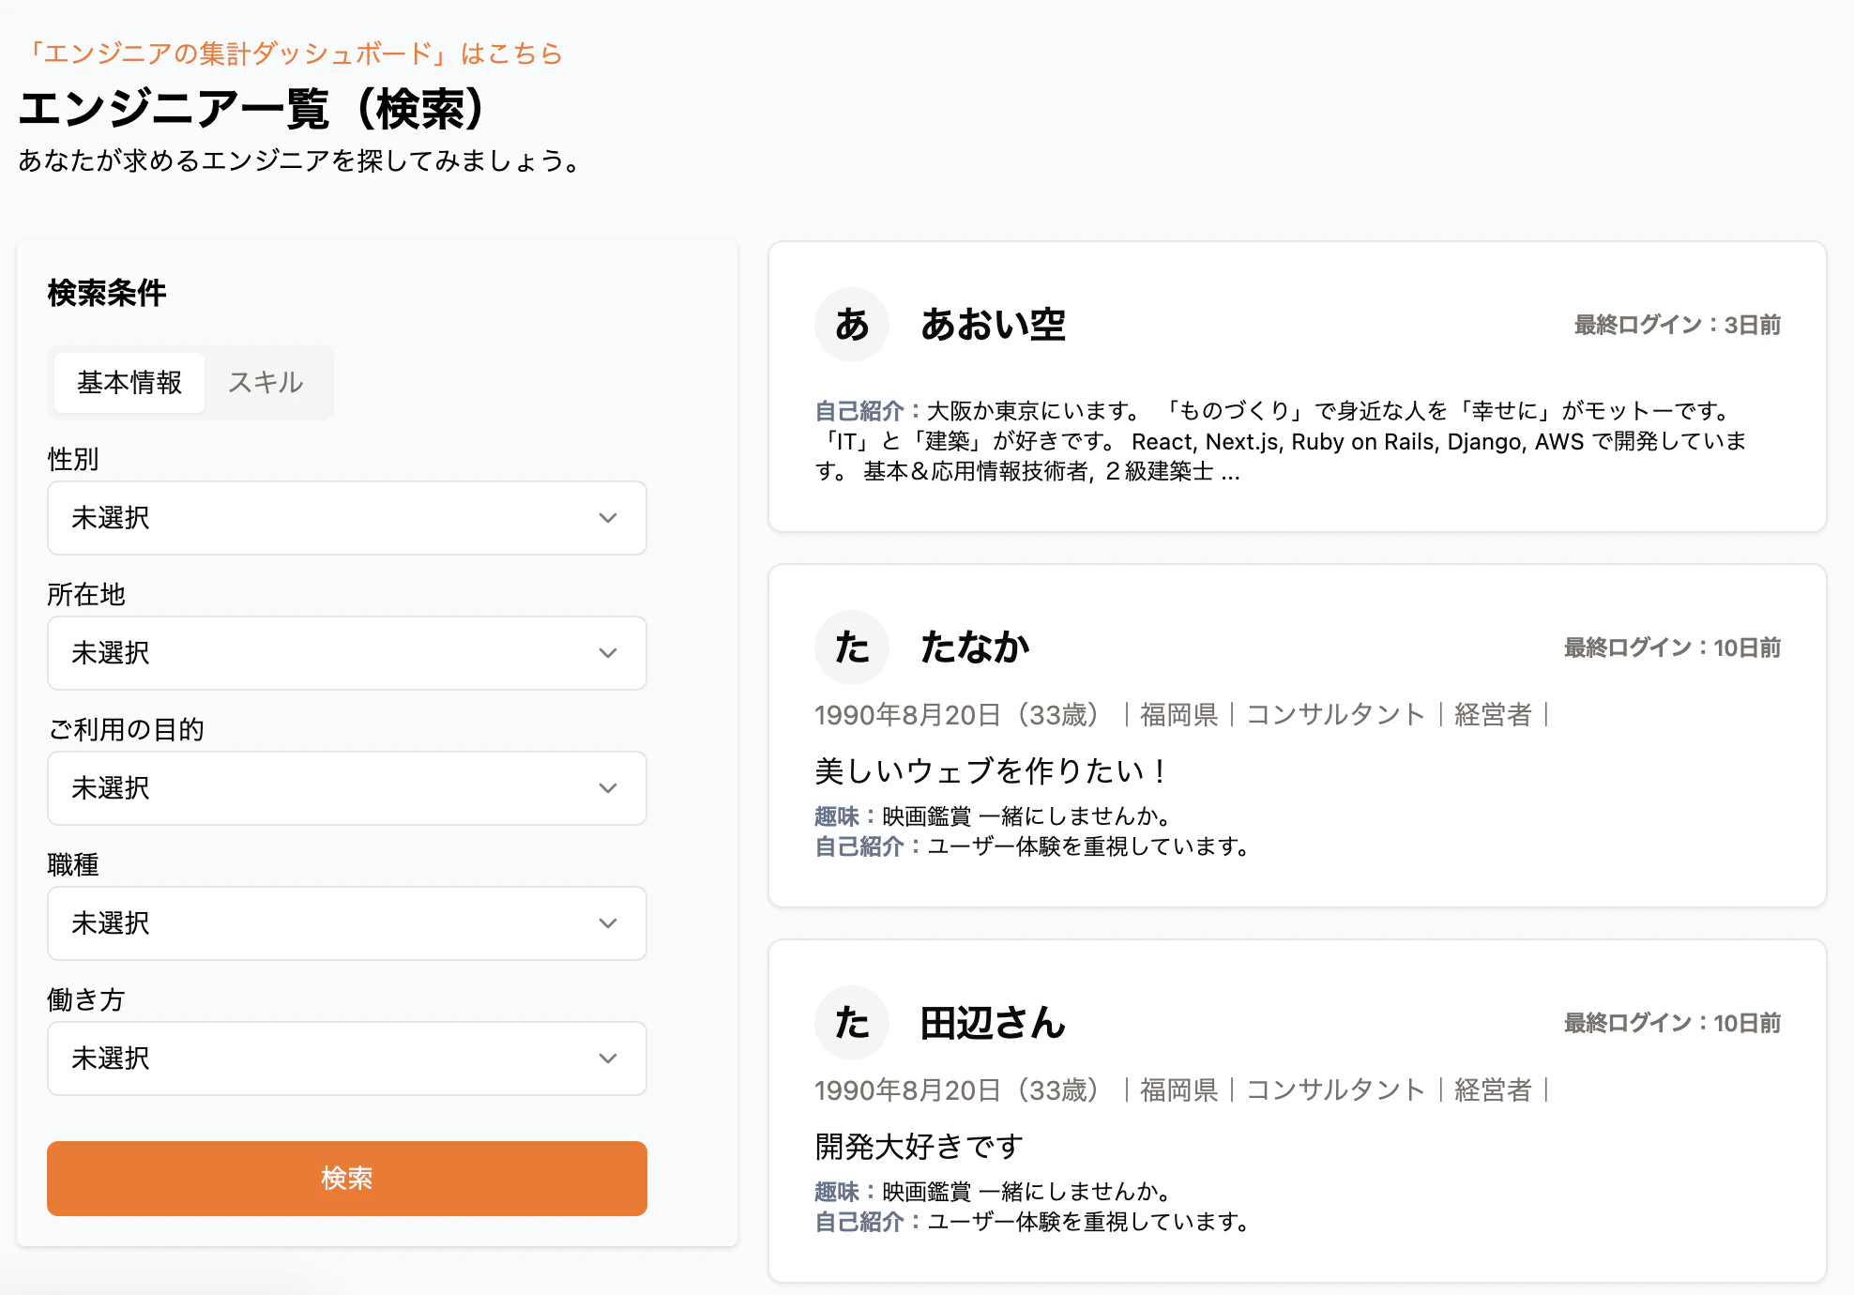Open the 職種 dropdown
The height and width of the screenshot is (1295, 1854).
(x=347, y=923)
